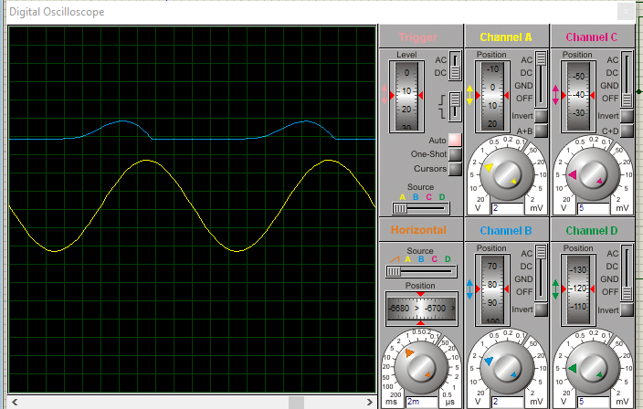The image size is (643, 409).
Task: Click the Horizontal panel heading
Action: point(418,230)
